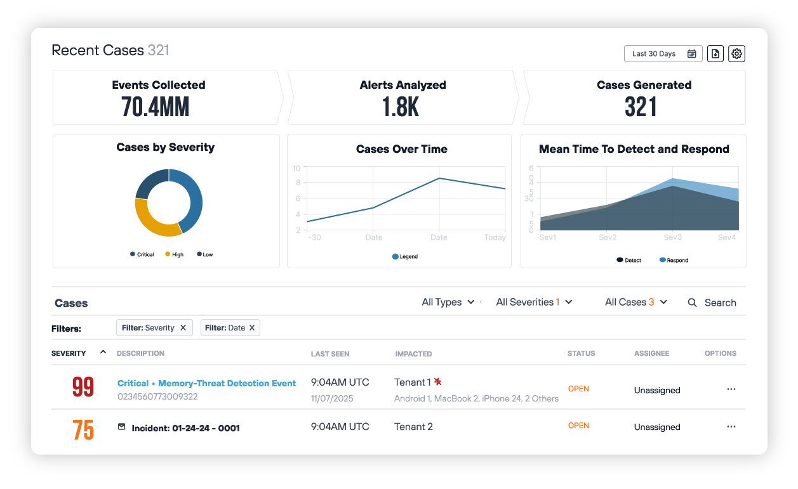This screenshot has height=489, width=798.
Task: Click the search magnifier icon
Action: click(x=692, y=303)
